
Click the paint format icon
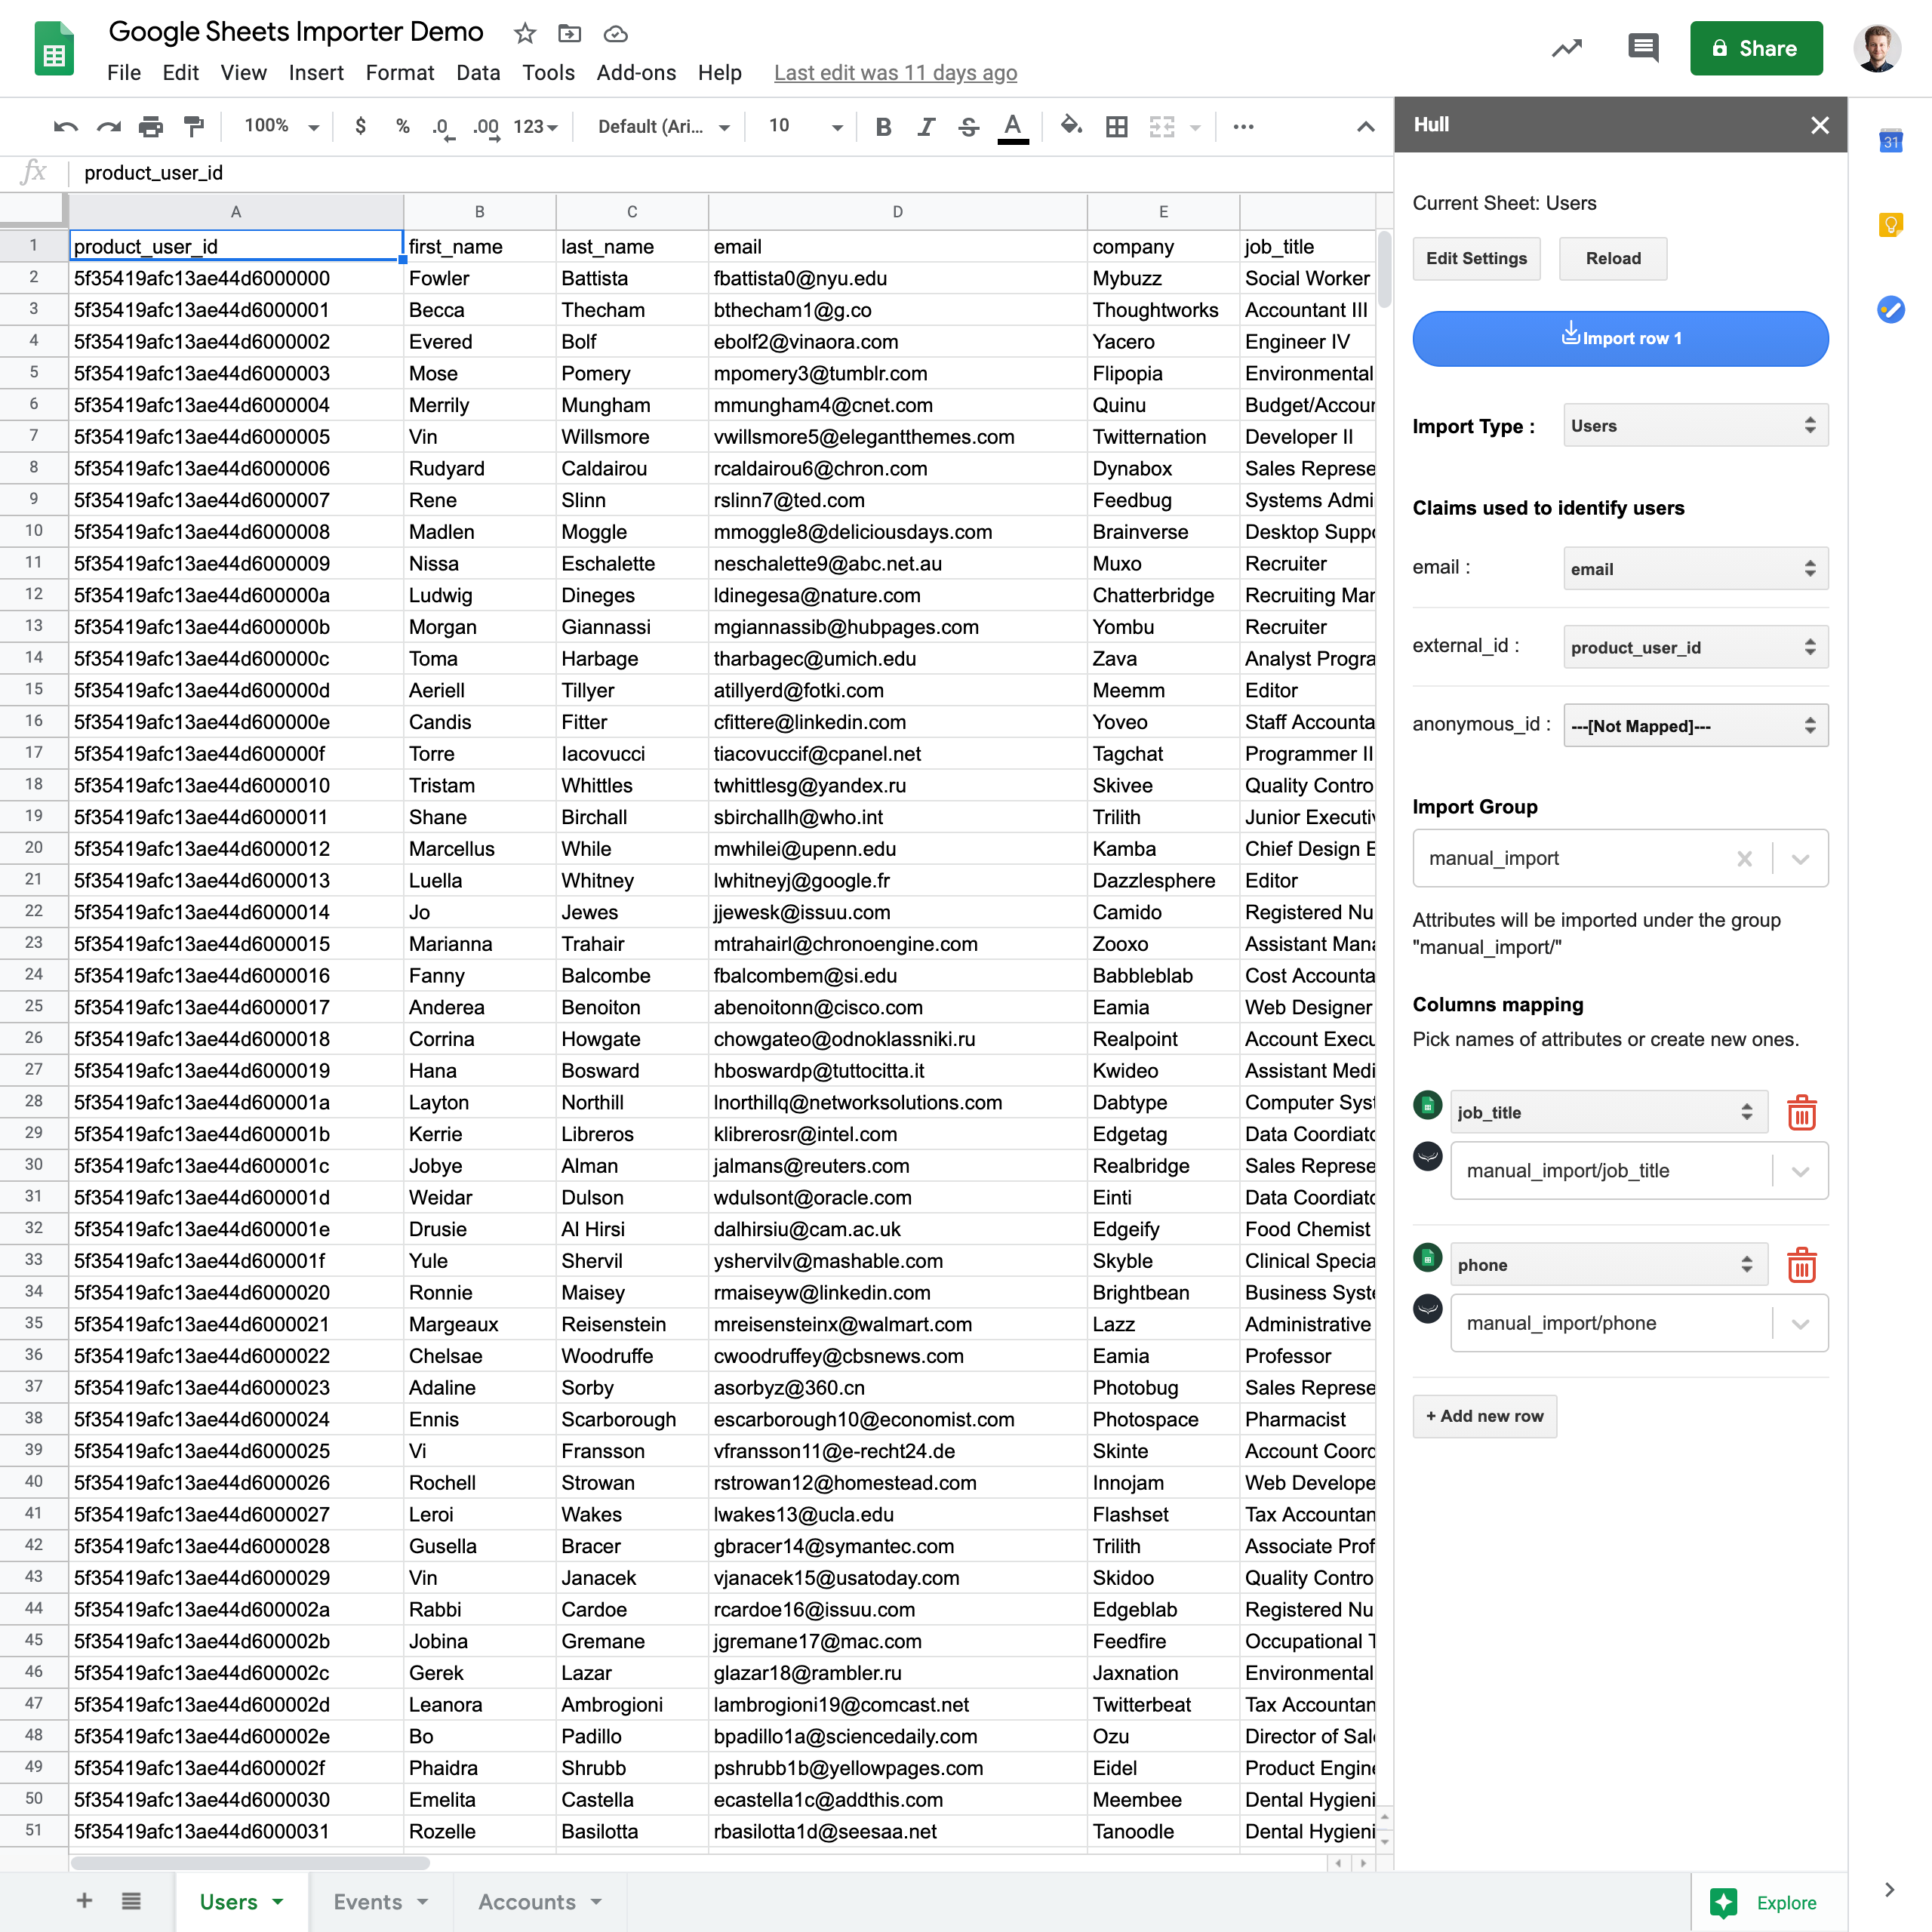194,126
